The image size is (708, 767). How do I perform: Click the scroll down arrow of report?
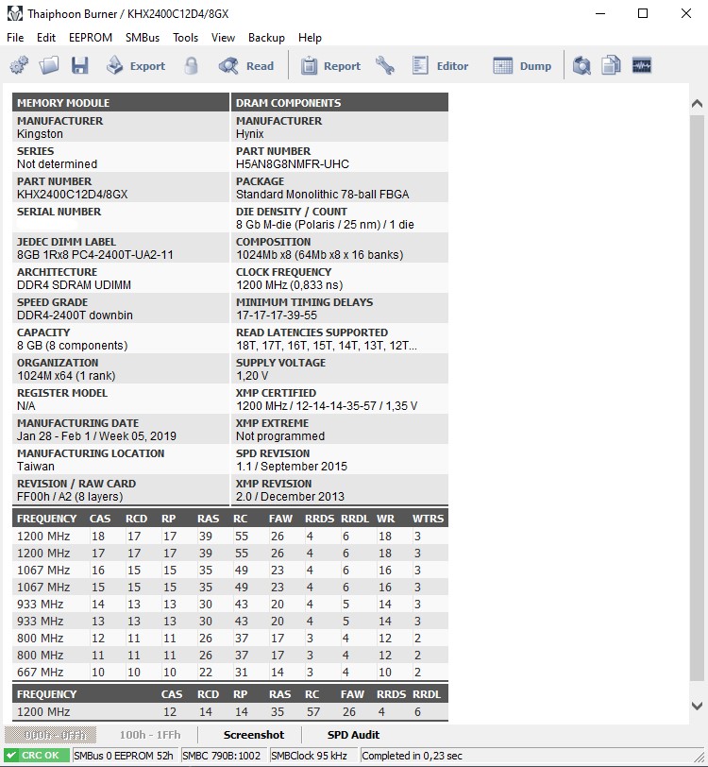698,706
